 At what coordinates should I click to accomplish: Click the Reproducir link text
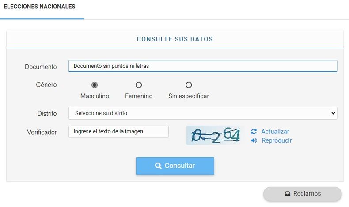[x=277, y=141]
